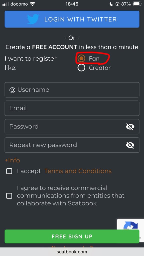
Task: Toggle visibility of repeated password field
Action: (x=130, y=145)
